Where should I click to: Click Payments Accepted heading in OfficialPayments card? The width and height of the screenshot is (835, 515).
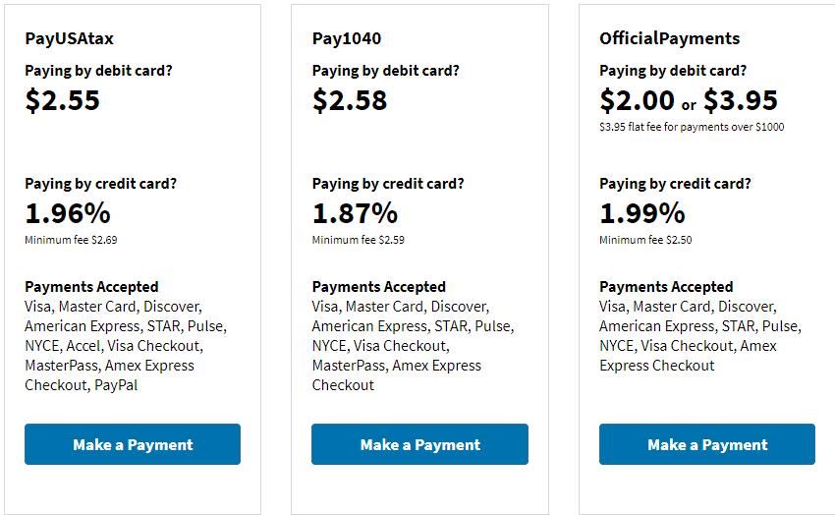[666, 287]
